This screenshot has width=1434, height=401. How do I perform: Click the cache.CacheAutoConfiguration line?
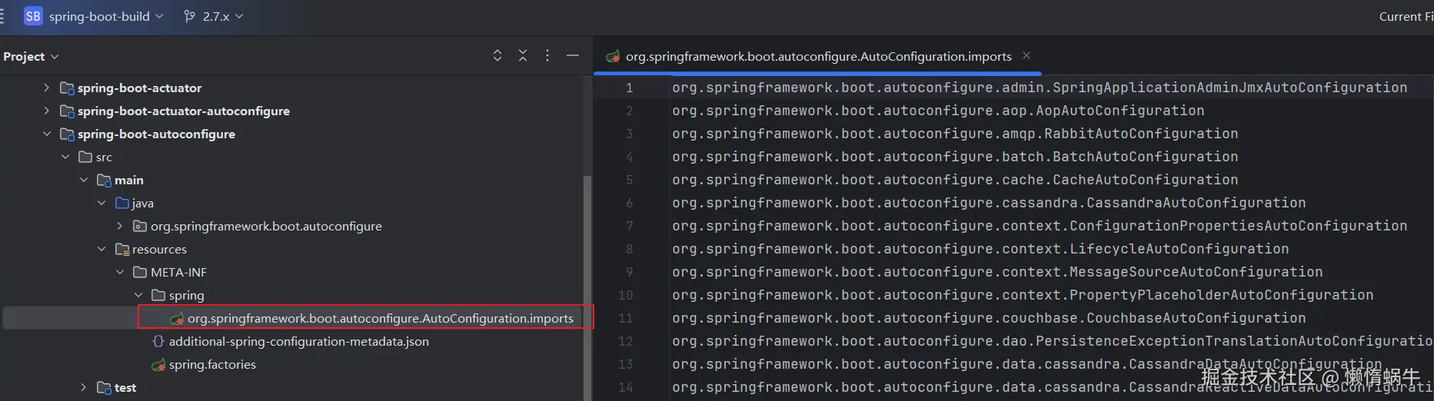[955, 180]
